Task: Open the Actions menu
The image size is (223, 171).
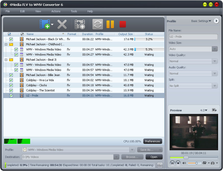Action: coord(56,11)
